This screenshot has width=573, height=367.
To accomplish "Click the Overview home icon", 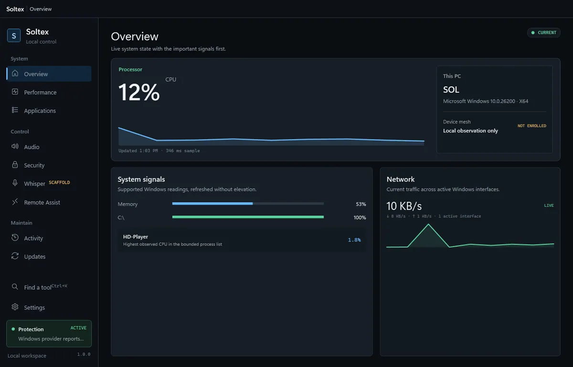I will click(x=15, y=73).
